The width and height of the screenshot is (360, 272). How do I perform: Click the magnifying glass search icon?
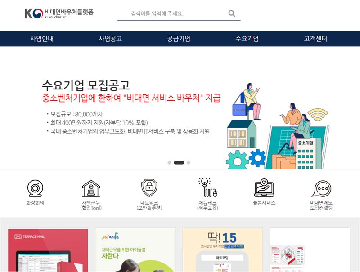coord(232,13)
